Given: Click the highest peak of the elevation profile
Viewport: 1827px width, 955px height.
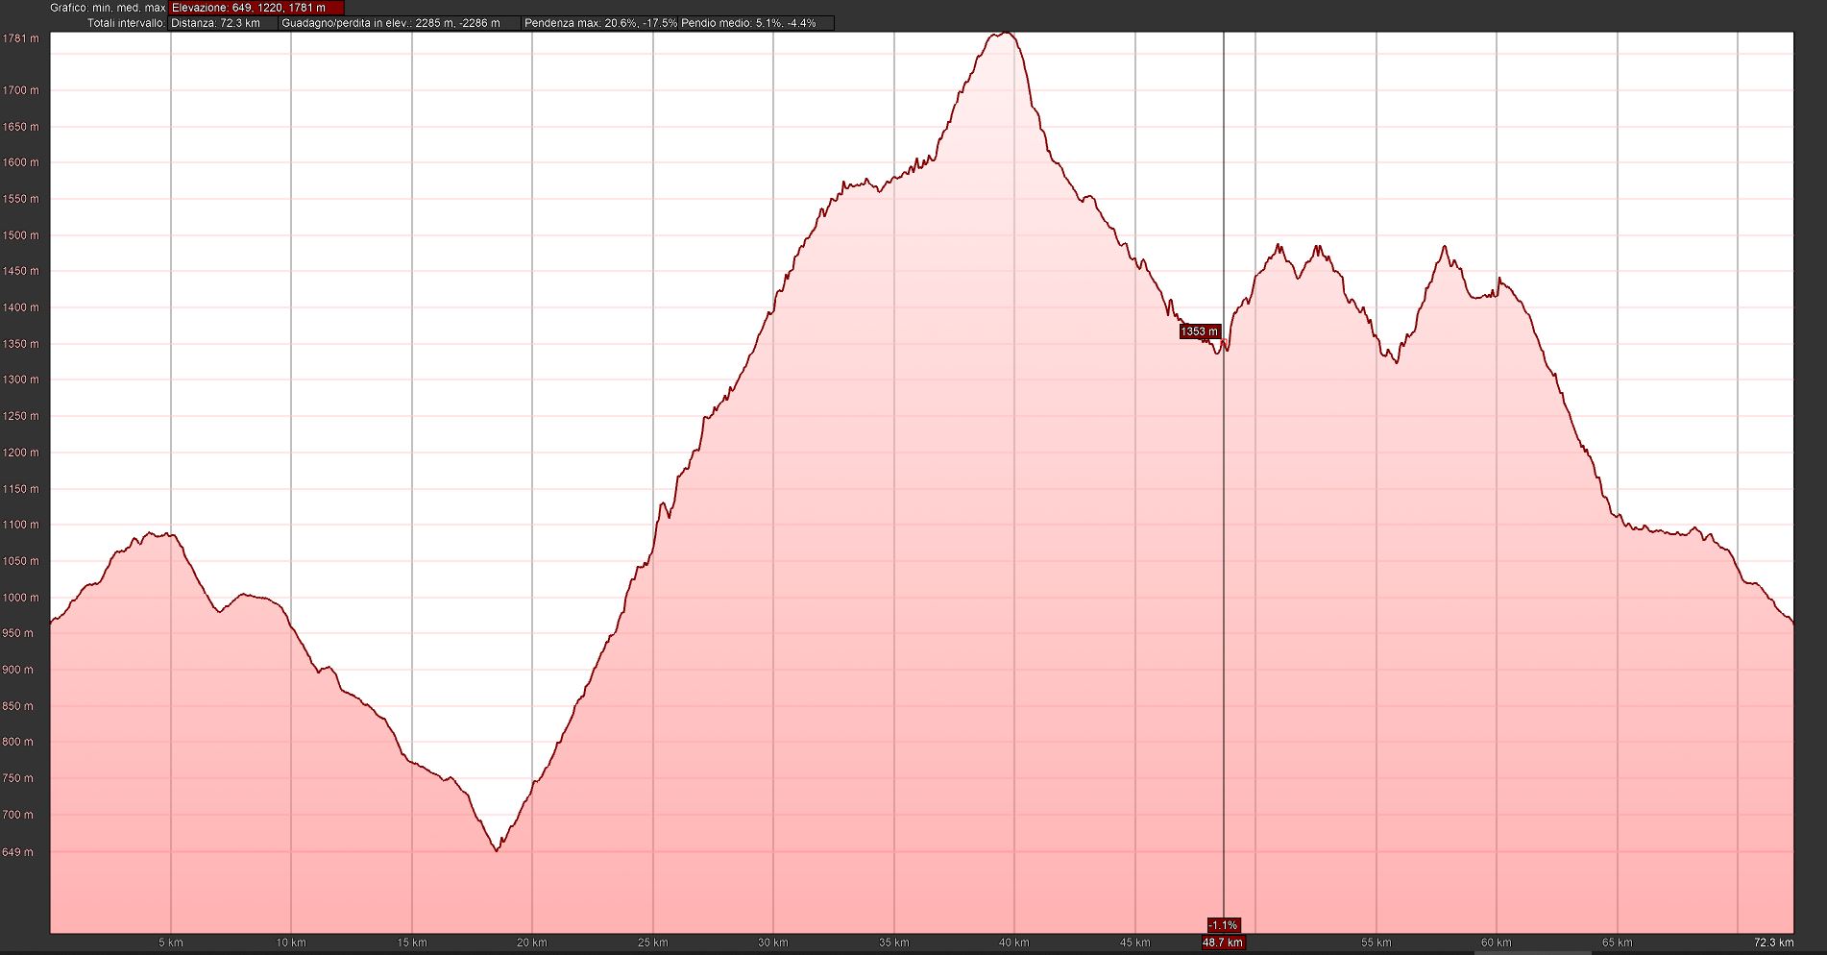Looking at the screenshot, I should coord(1003,34).
